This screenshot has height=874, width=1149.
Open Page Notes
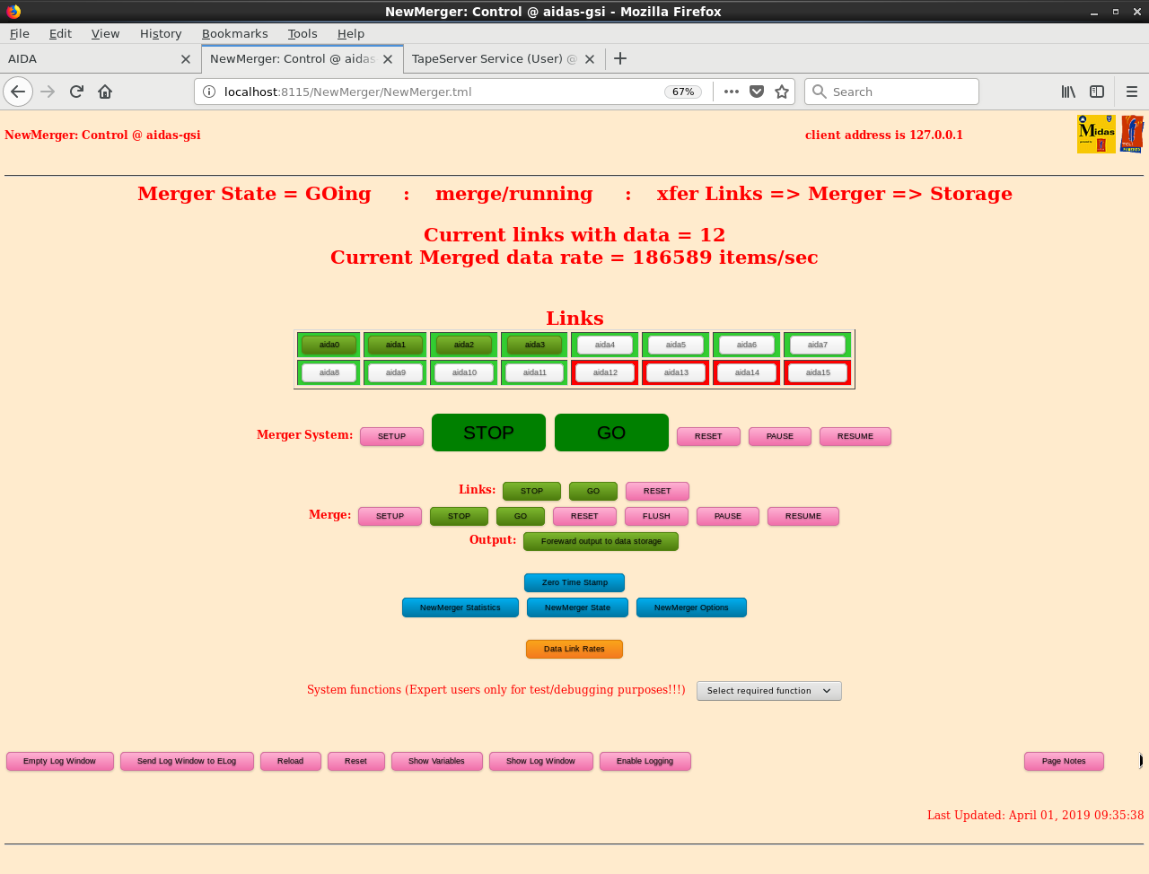click(1064, 761)
